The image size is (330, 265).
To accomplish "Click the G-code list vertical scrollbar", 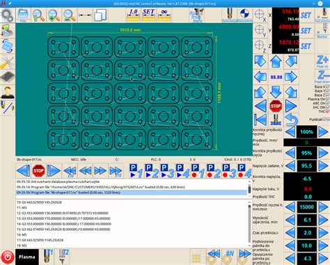I will pyautogui.click(x=250, y=223).
